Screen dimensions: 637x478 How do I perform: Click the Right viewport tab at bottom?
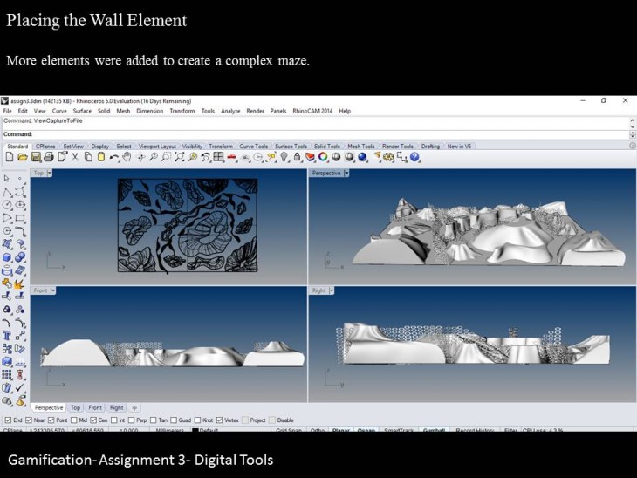pyautogui.click(x=115, y=407)
